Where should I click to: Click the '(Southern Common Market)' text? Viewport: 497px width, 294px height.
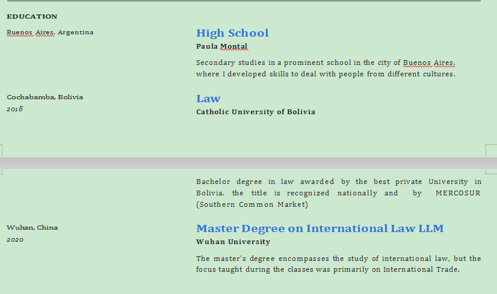[252, 205]
